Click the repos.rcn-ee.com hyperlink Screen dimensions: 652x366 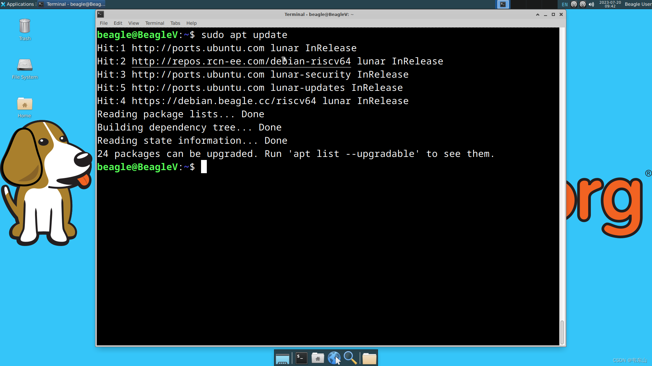click(x=242, y=61)
